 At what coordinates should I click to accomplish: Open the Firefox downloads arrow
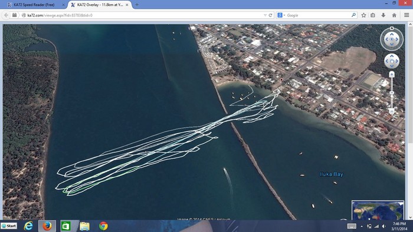383,15
